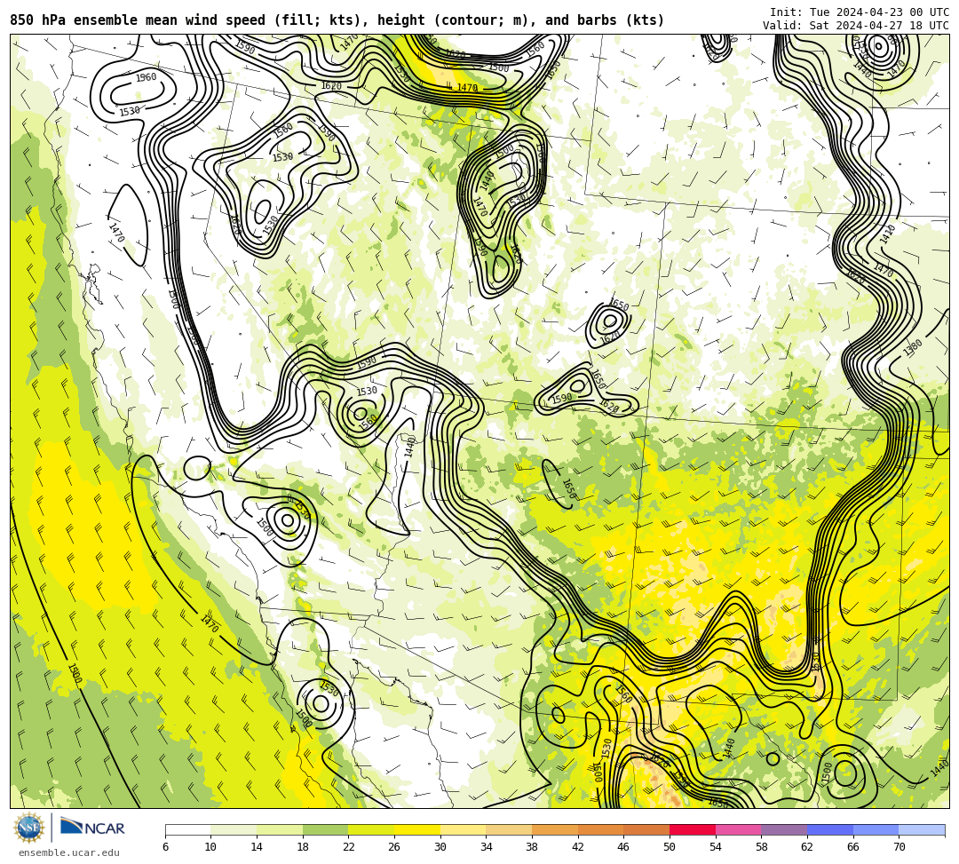Click the bright yellow 26–30 kts colorbar segment
The image size is (959, 864).
[417, 829]
